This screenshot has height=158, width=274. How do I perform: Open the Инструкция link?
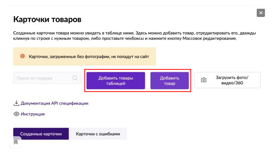tap(33, 114)
